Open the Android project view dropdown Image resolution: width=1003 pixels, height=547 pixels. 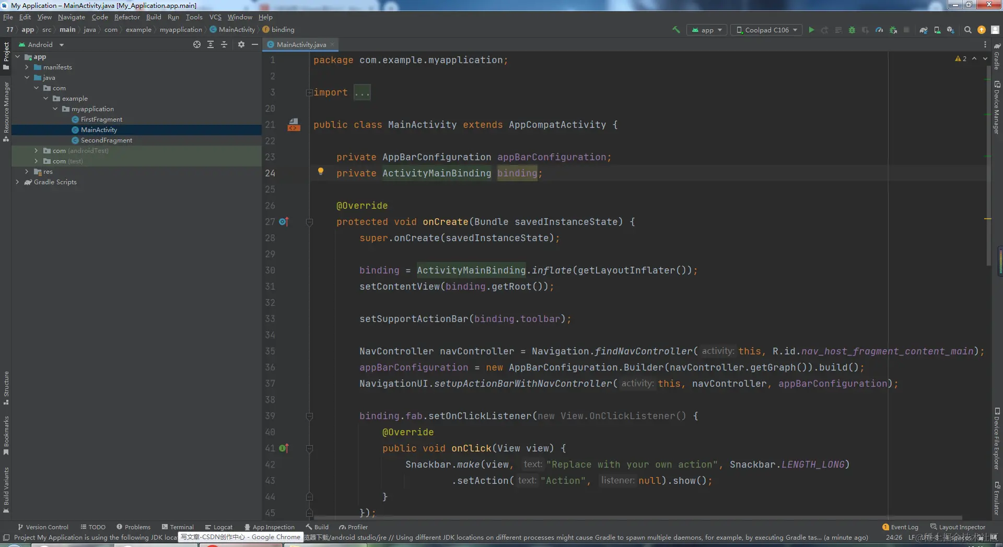coord(41,44)
